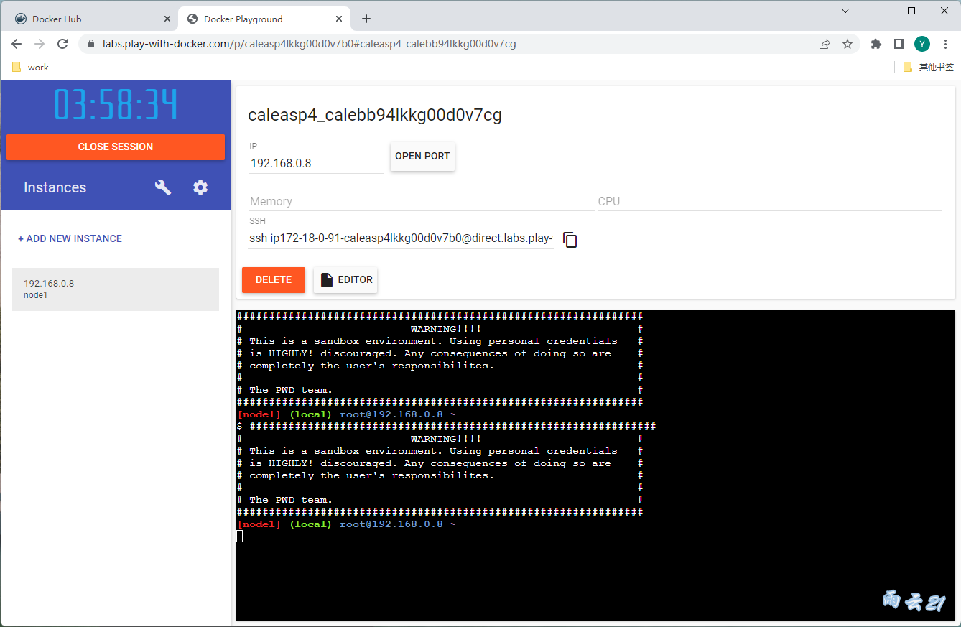Copy the SSH command with the copy icon
The width and height of the screenshot is (961, 627).
coord(570,240)
